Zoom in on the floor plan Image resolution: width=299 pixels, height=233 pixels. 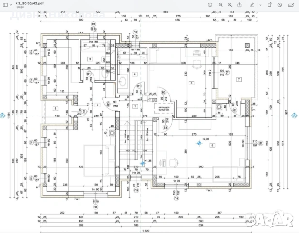230,5
